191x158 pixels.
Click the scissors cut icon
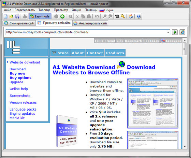[77, 16]
